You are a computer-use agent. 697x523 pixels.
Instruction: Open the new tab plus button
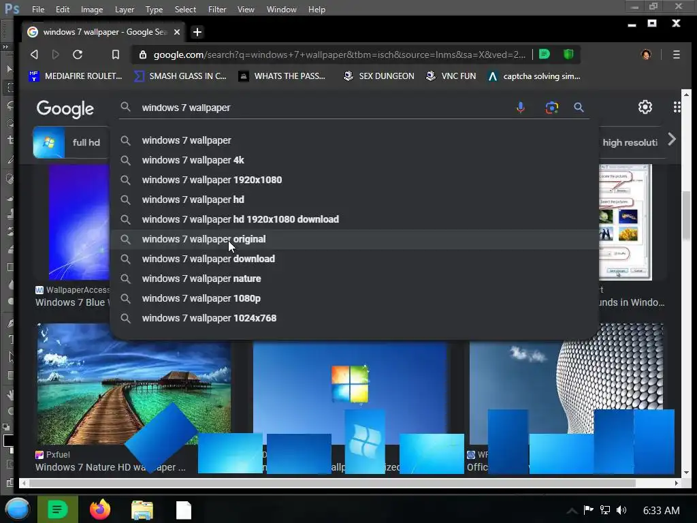click(x=197, y=32)
